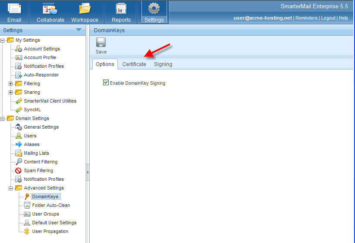Select SmarterMail Client Utilities label

coord(50,101)
